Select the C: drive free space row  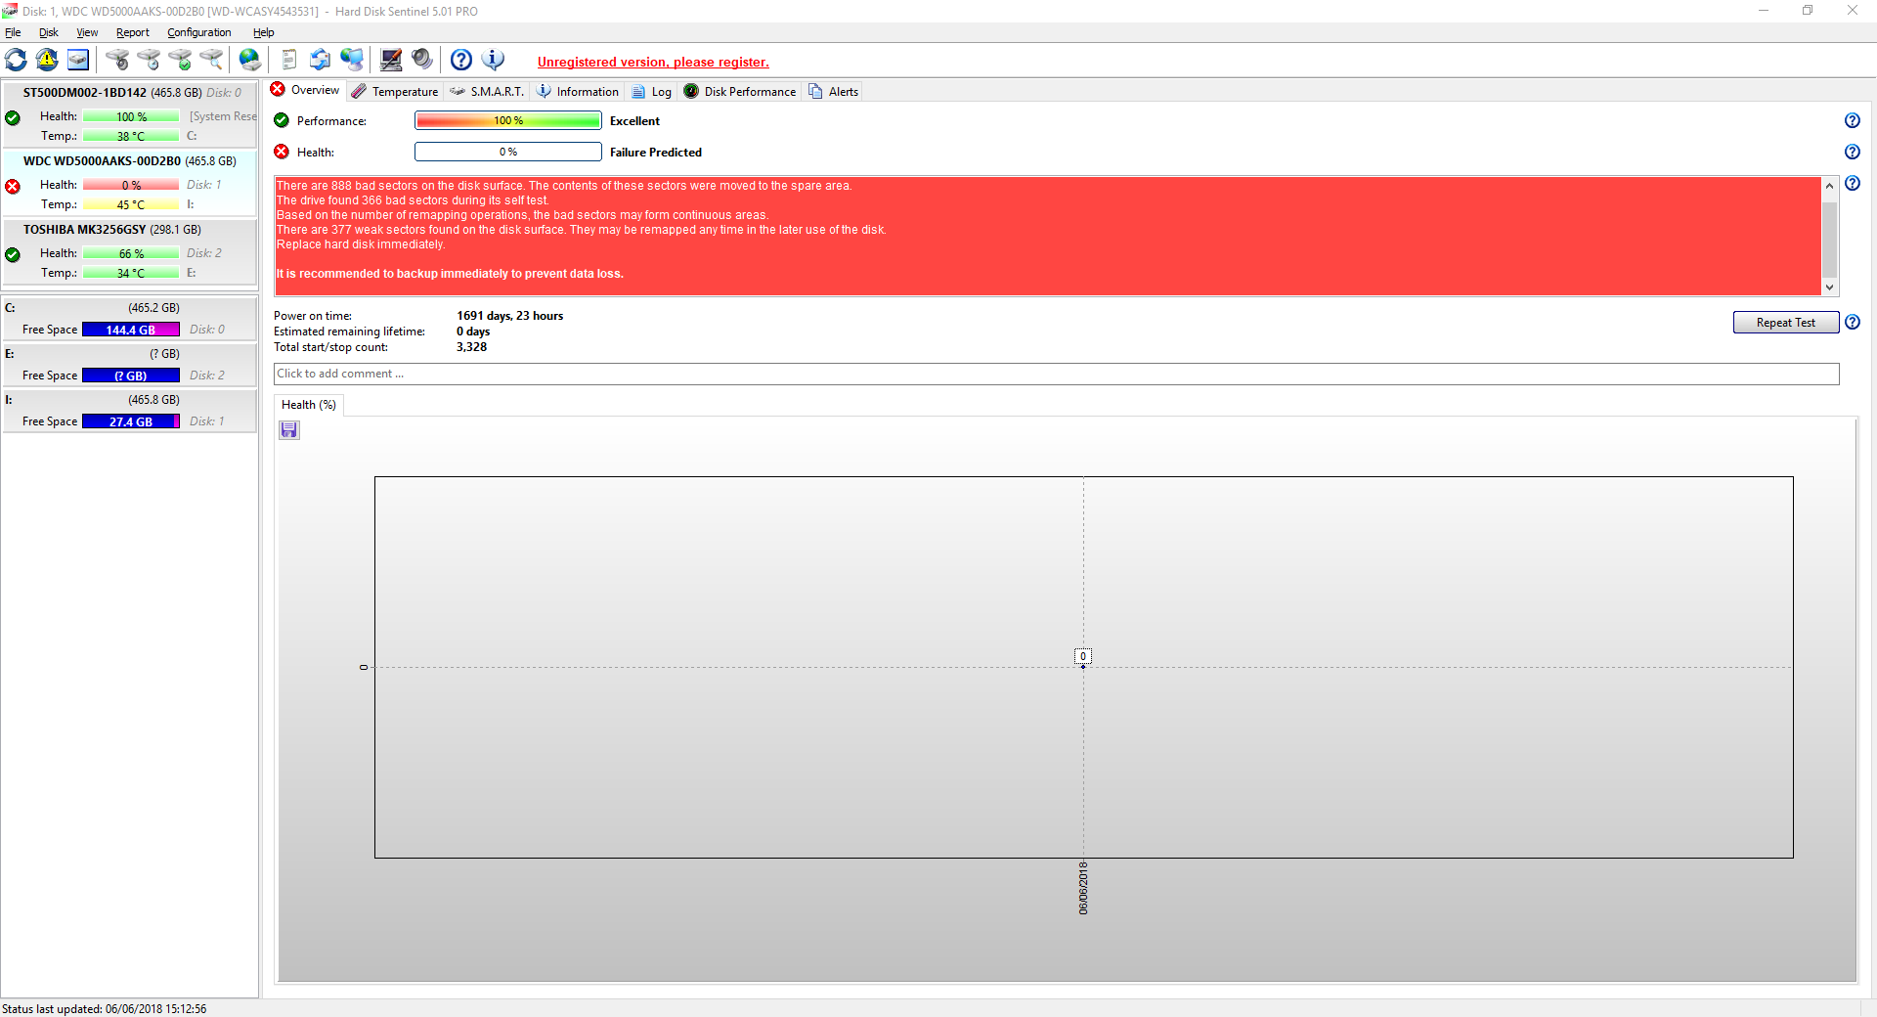(x=129, y=319)
